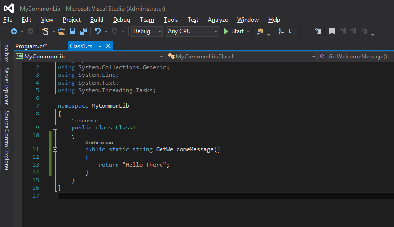394x227 pixels.
Task: Open the Window menu
Action: [x=248, y=20]
